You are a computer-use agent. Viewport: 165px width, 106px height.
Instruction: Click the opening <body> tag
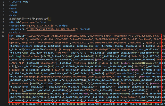pyautogui.click(x=13, y=15)
